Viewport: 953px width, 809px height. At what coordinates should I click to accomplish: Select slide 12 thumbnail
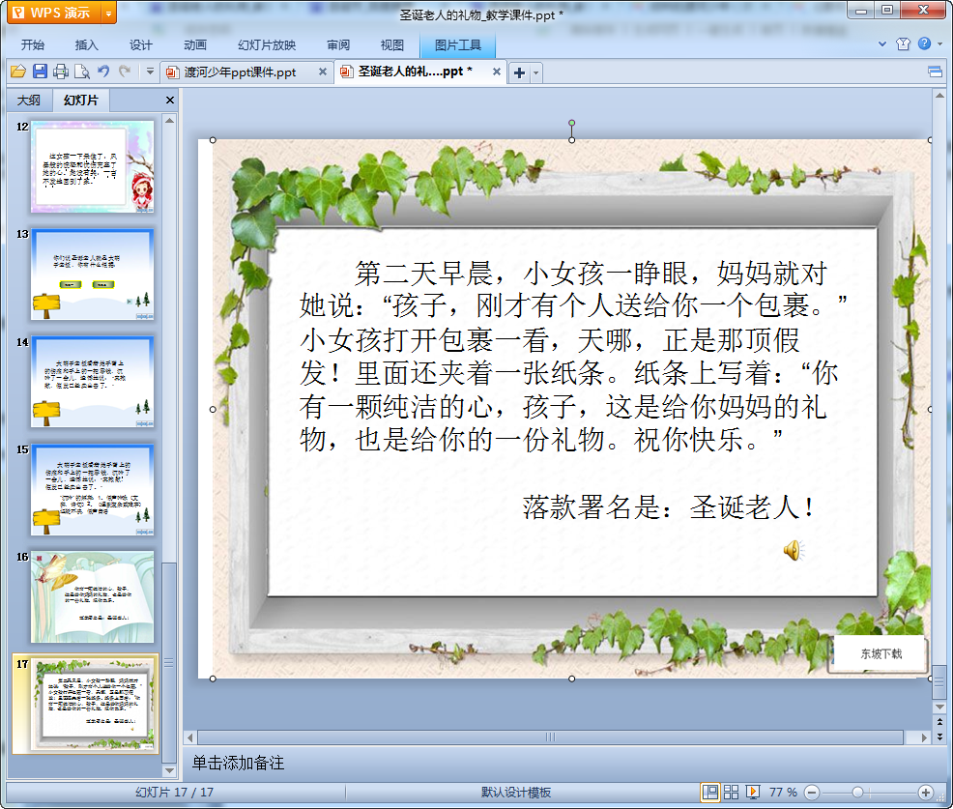(x=93, y=166)
